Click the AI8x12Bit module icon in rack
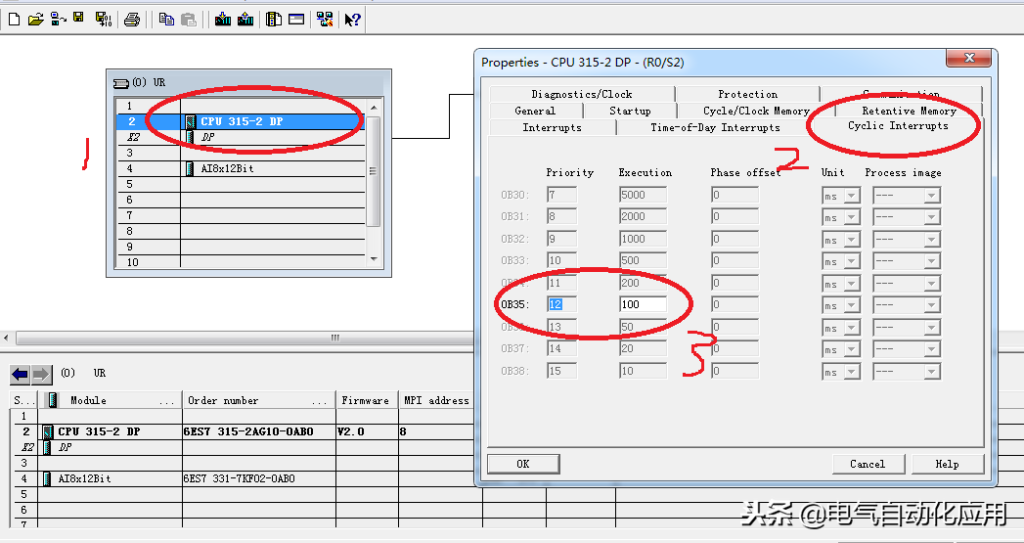The width and height of the screenshot is (1024, 543). point(190,168)
